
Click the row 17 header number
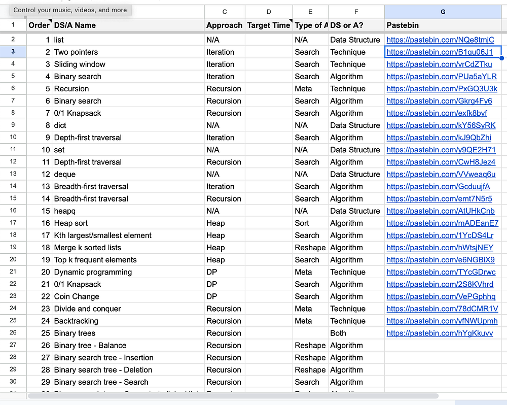[13, 223]
